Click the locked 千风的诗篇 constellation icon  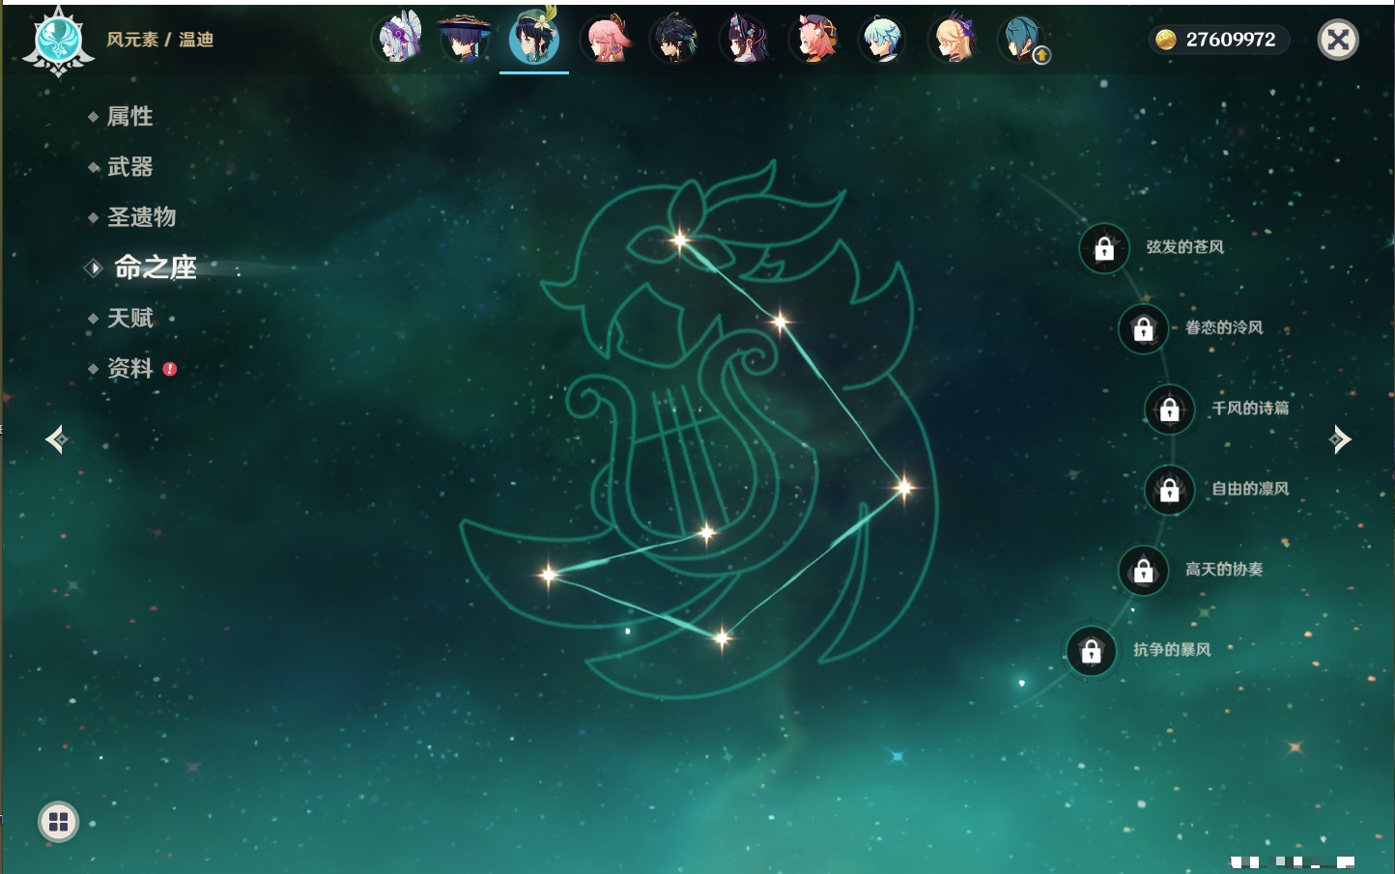1169,409
